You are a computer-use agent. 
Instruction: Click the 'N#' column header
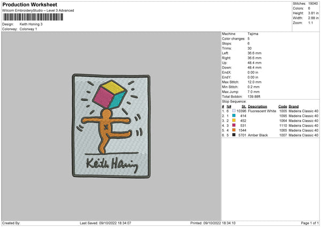tap(228, 107)
